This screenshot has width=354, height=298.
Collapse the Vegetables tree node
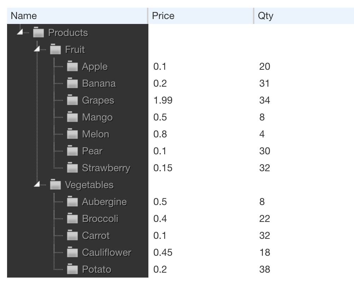point(37,184)
